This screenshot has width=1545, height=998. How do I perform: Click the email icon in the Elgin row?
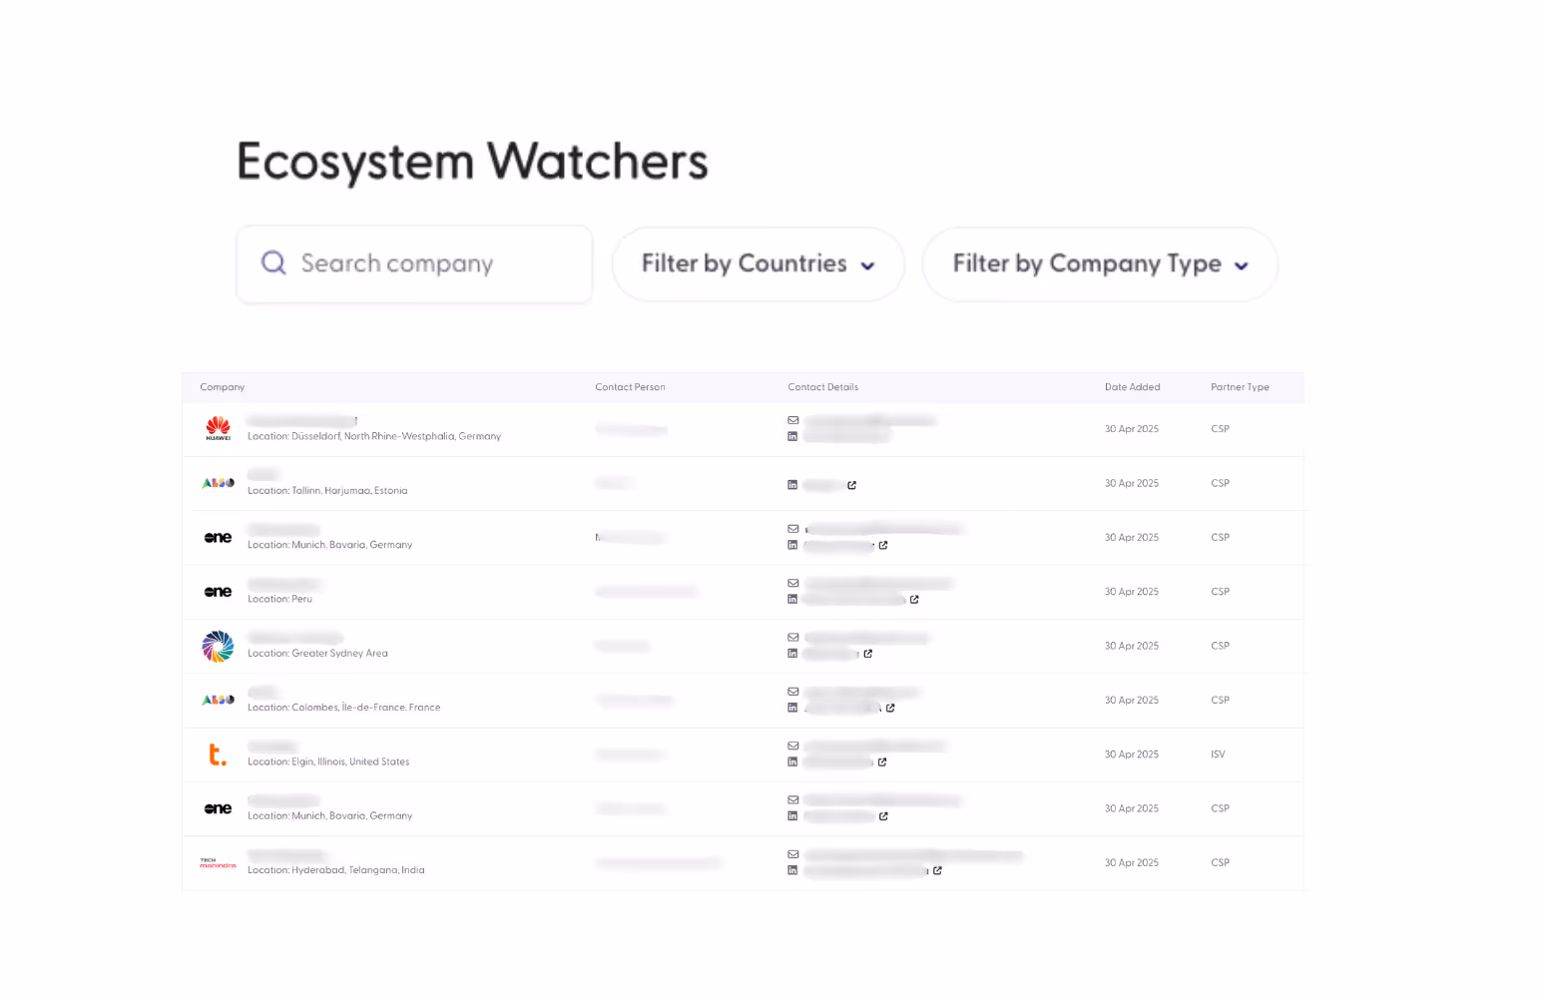coord(793,746)
